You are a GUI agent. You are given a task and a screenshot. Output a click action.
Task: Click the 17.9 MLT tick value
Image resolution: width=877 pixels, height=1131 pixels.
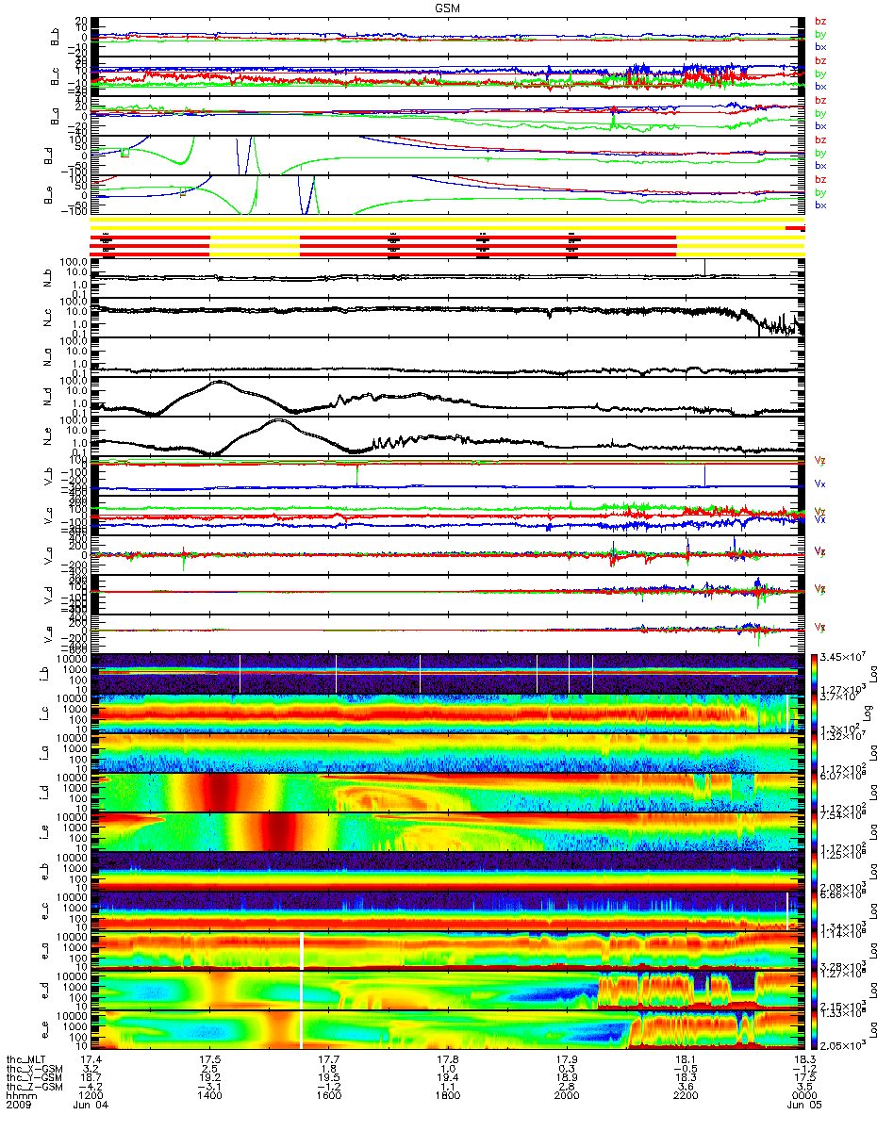pyautogui.click(x=566, y=1060)
